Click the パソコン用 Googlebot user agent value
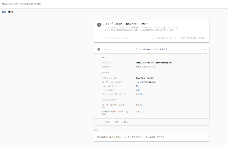Viewport: 228px width, 145px height. (x=145, y=82)
